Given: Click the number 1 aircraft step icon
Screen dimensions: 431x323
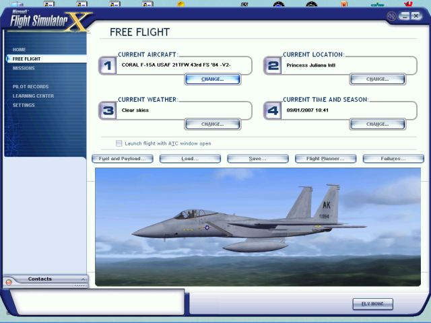Looking at the screenshot, I should tap(108, 65).
